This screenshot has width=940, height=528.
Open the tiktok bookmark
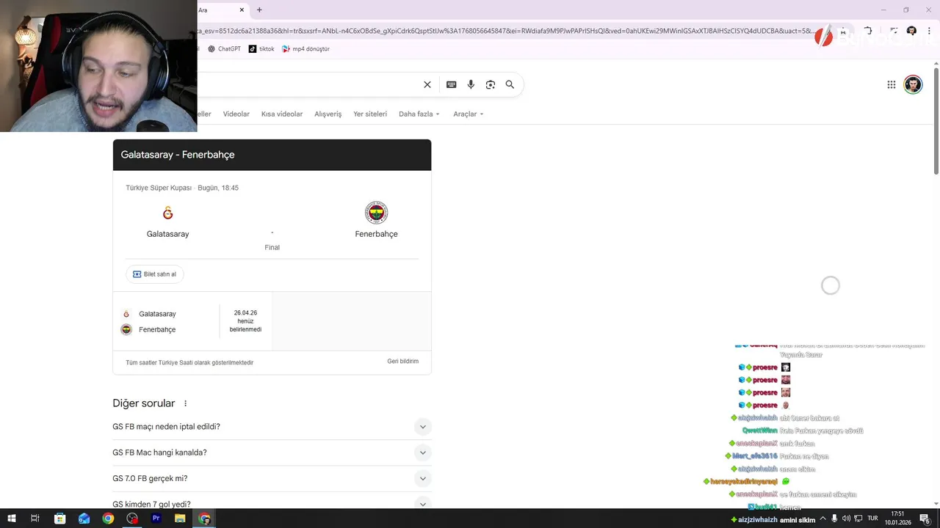click(261, 49)
